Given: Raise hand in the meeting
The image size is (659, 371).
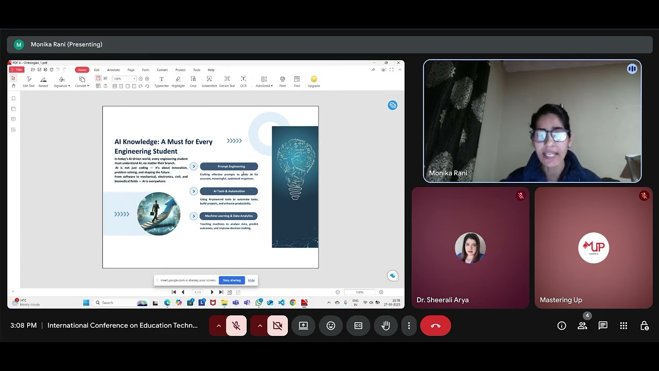Looking at the screenshot, I should [386, 326].
